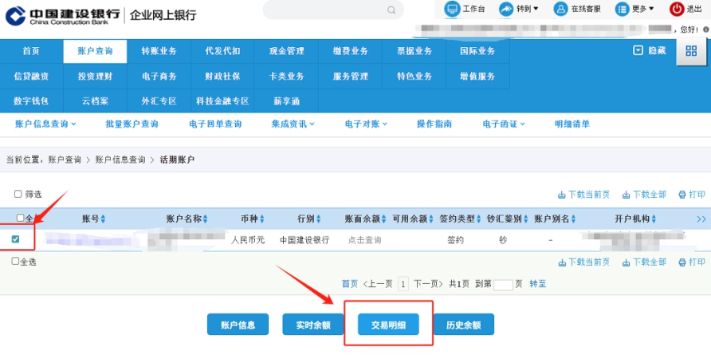The width and height of the screenshot is (711, 355).
Task: Click upper 下载全部 download icon
Action: [x=627, y=195]
